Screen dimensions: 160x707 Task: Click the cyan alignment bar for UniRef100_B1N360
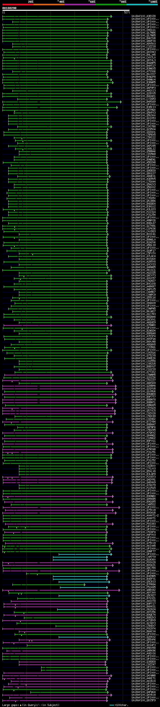pos(81,560)
